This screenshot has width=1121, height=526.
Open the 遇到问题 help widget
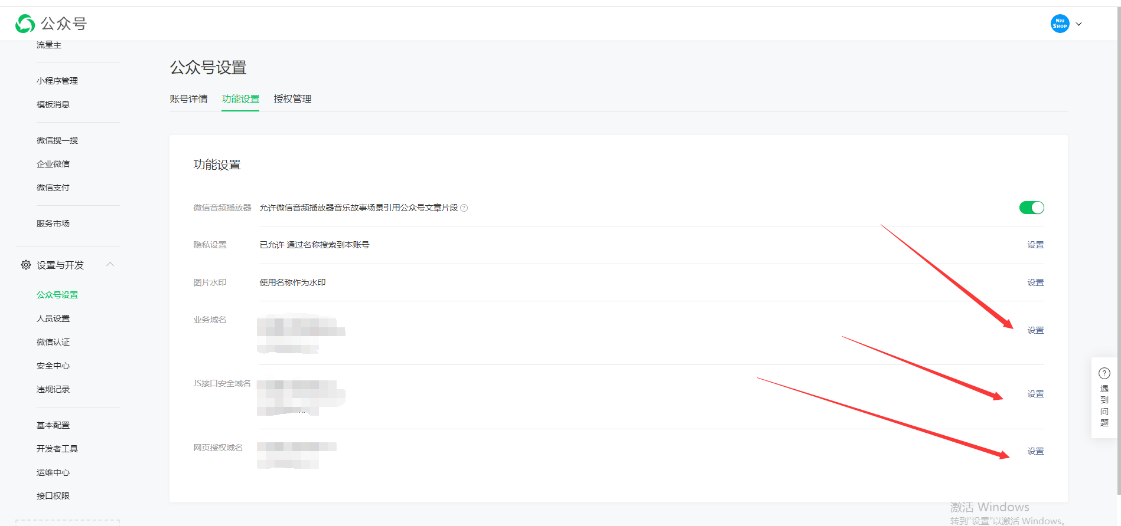1104,397
